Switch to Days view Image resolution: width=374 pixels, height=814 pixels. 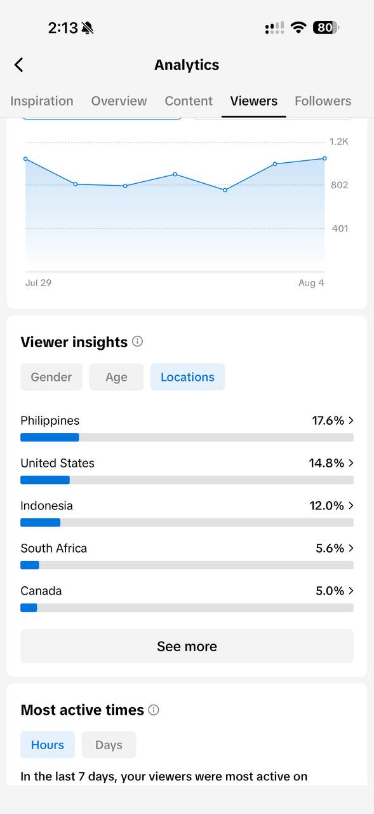coord(109,745)
